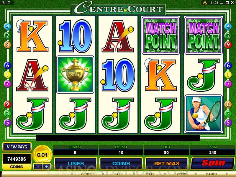
Task: Decrease coin size with minus button
Action: (x=38, y=167)
